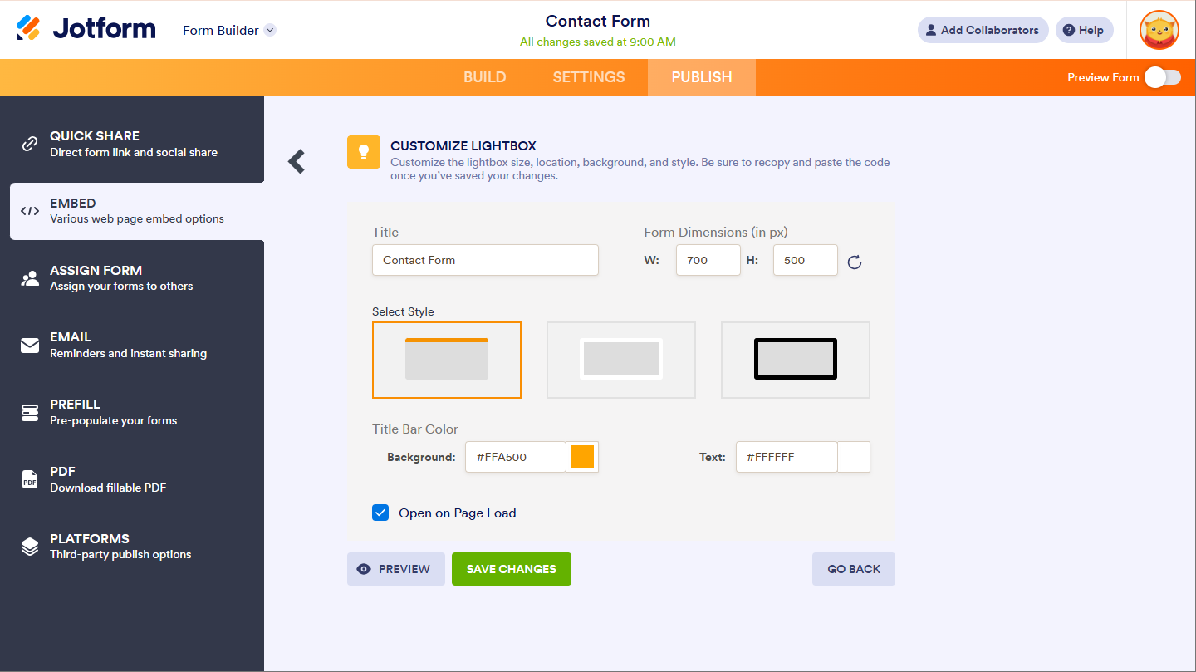This screenshot has width=1196, height=672.
Task: Uncheck Open on Page Load
Action: [x=380, y=513]
